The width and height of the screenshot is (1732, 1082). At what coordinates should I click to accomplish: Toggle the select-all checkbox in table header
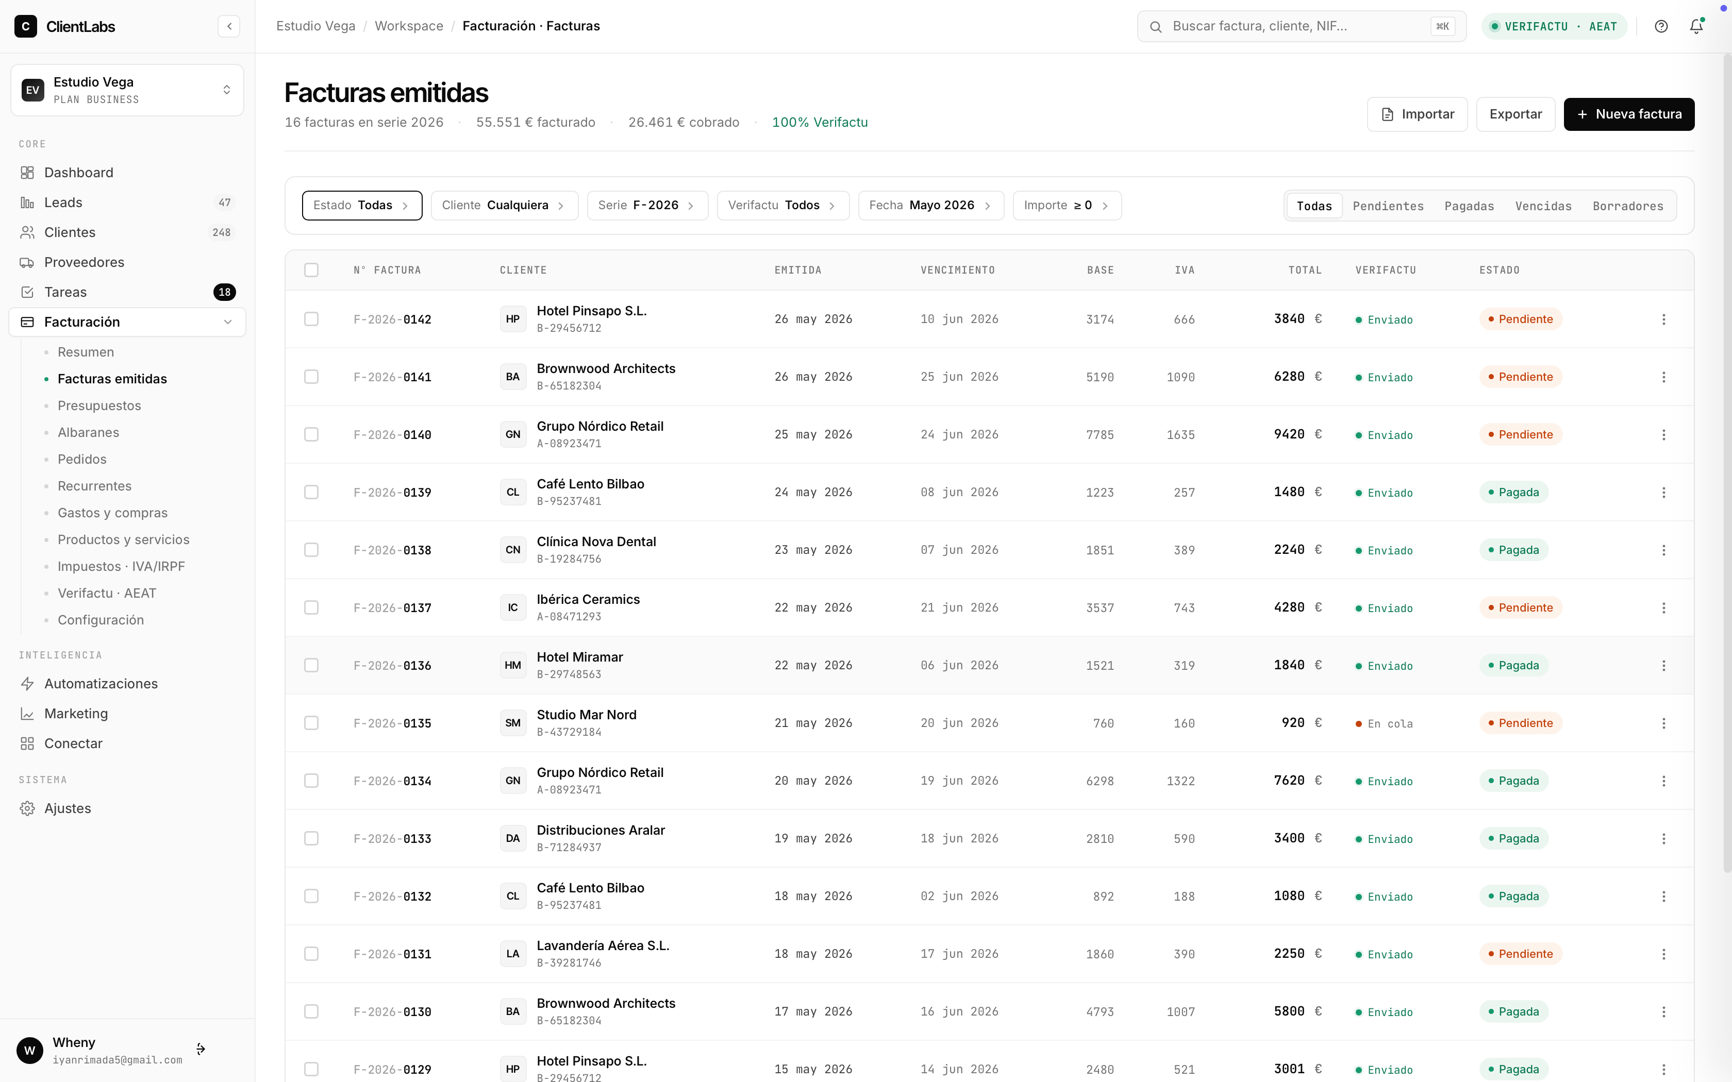point(311,270)
